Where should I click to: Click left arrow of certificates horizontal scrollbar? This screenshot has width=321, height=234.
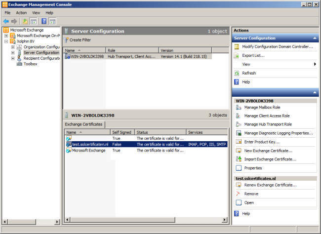[x=67, y=220]
